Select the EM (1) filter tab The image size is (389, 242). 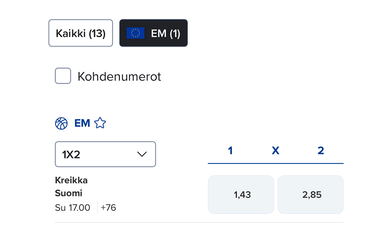(x=154, y=33)
